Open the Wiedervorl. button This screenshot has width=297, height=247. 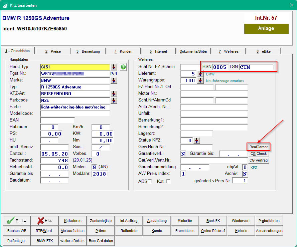tap(241, 221)
